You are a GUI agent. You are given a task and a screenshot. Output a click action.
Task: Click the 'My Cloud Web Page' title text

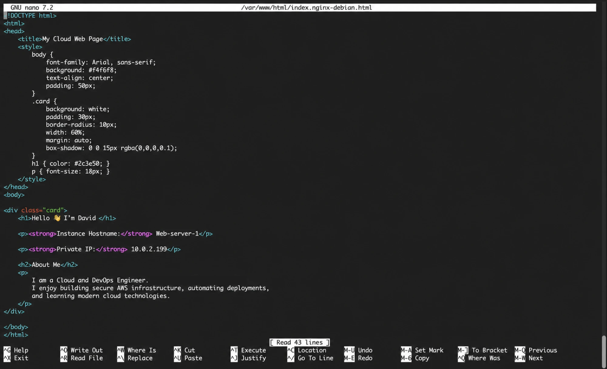(x=73, y=39)
